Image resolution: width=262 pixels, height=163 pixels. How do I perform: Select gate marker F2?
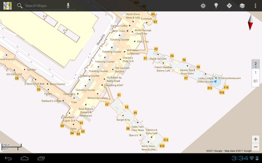point(156,49)
